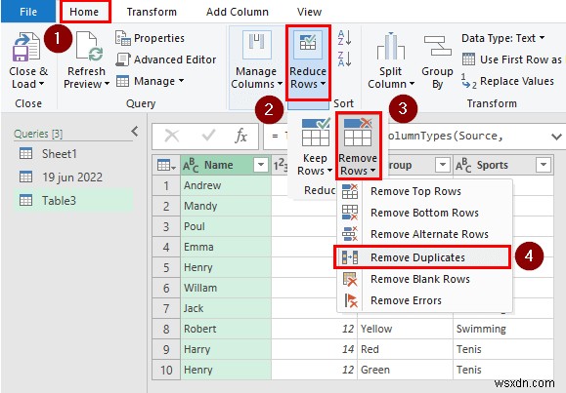The width and height of the screenshot is (566, 393).
Task: Open the Refresh Preview dropdown arrow
Action: click(107, 84)
